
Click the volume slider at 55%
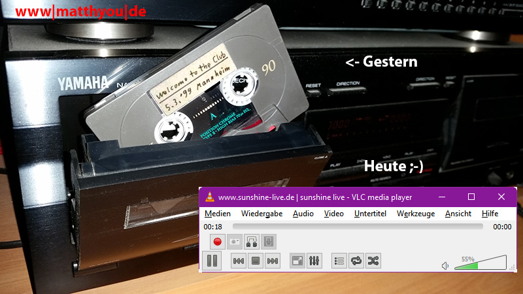[x=479, y=265]
